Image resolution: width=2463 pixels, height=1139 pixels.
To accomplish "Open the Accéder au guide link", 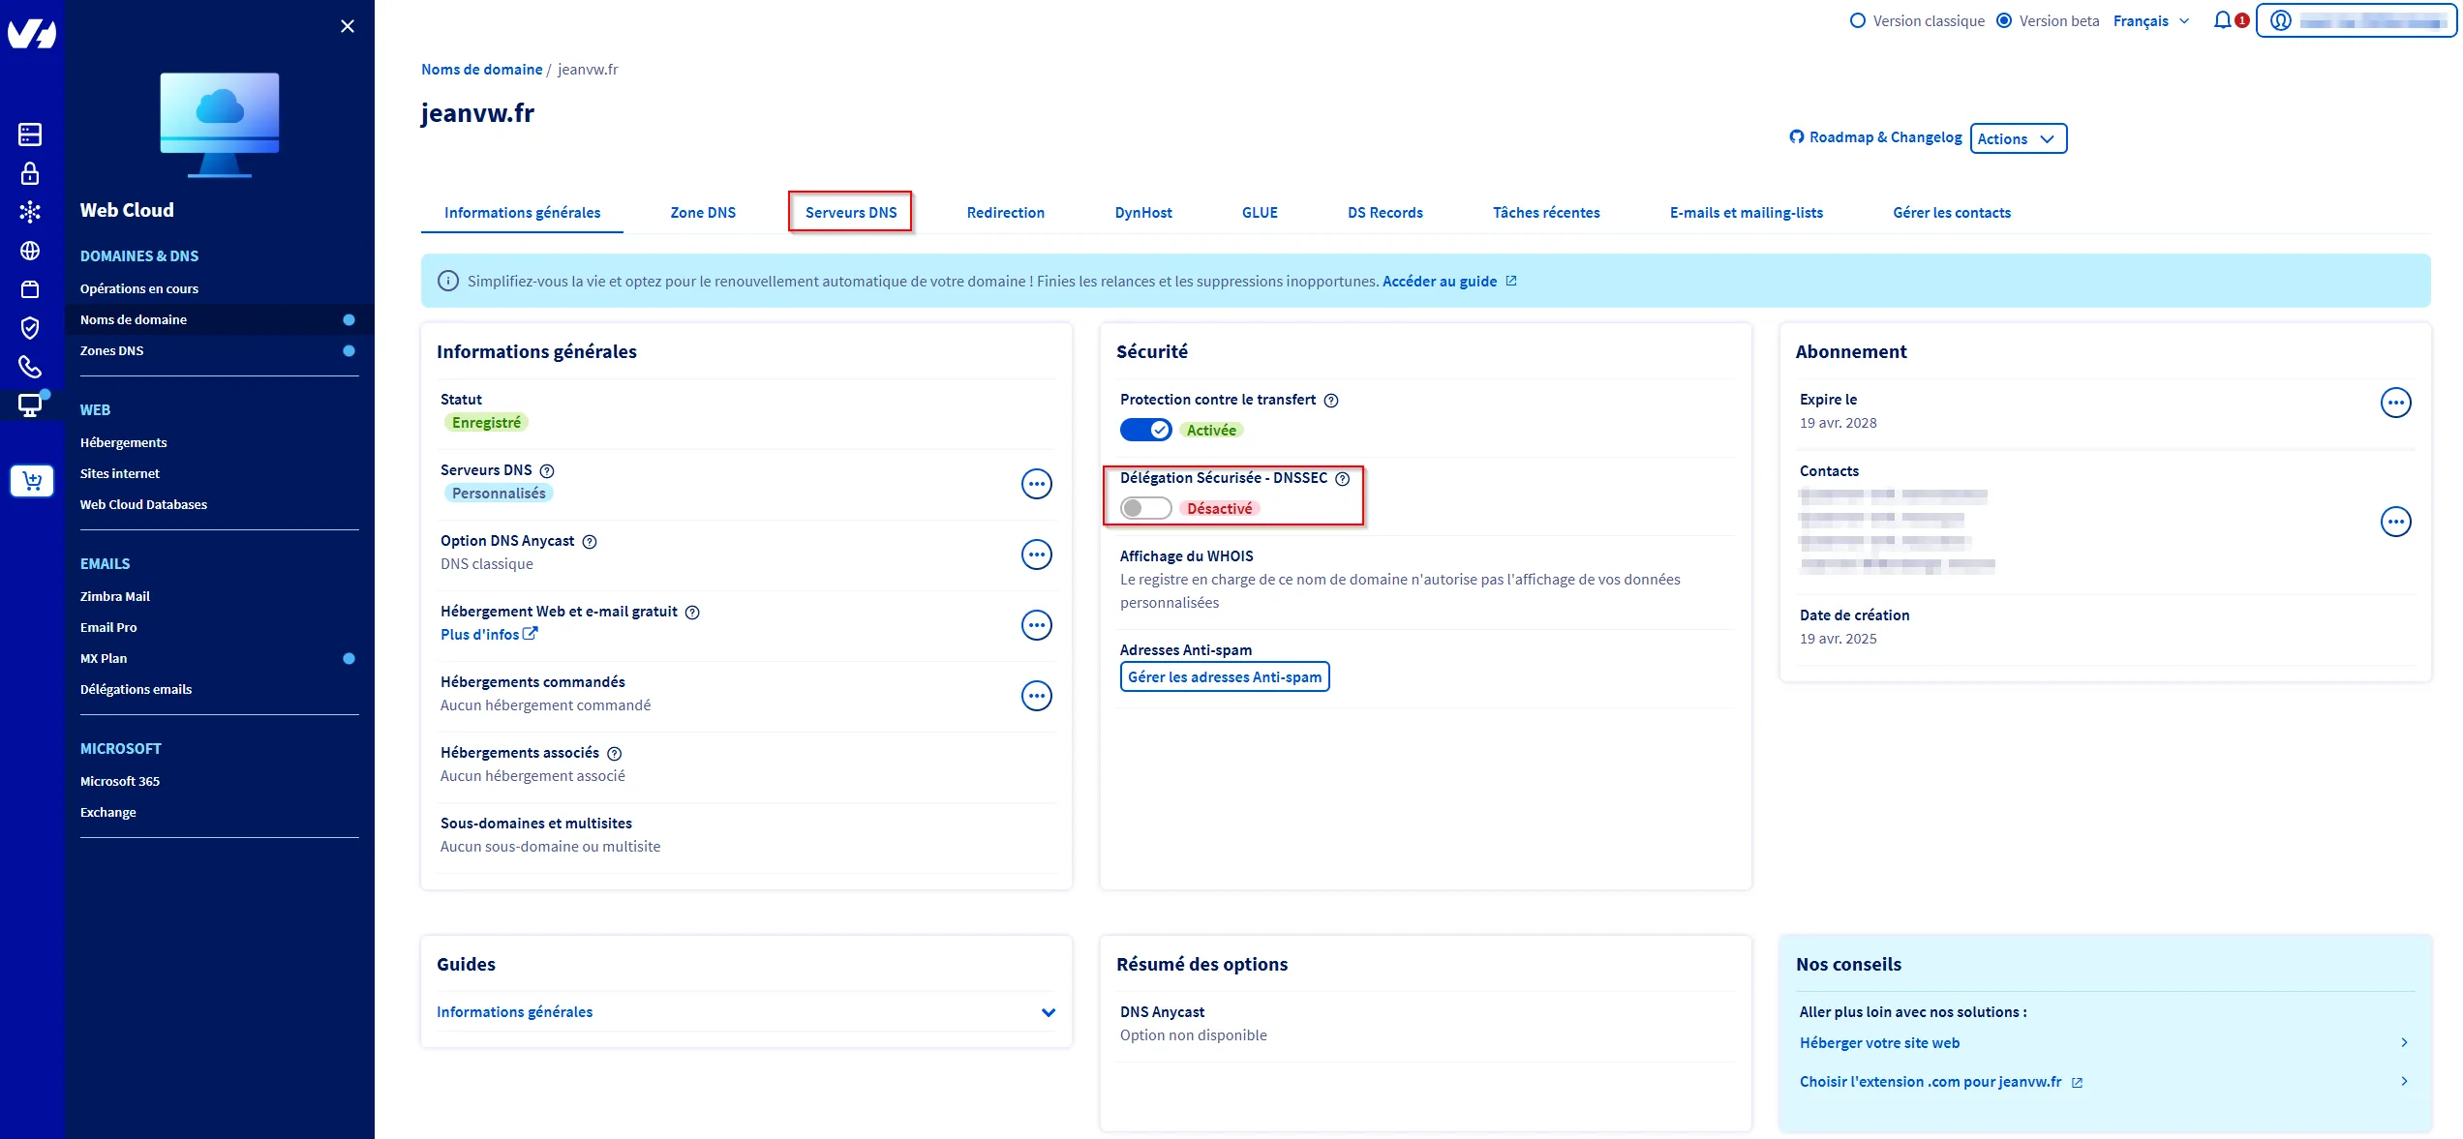I will point(1440,281).
